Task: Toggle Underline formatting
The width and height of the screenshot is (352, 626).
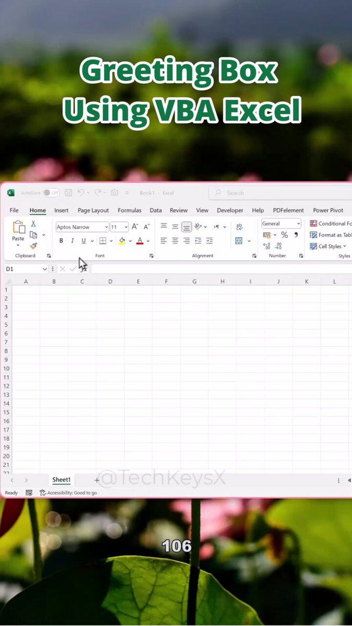Action: point(83,241)
